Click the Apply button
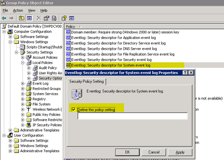This screenshot has width=224, height=160. pyautogui.click(x=180, y=152)
